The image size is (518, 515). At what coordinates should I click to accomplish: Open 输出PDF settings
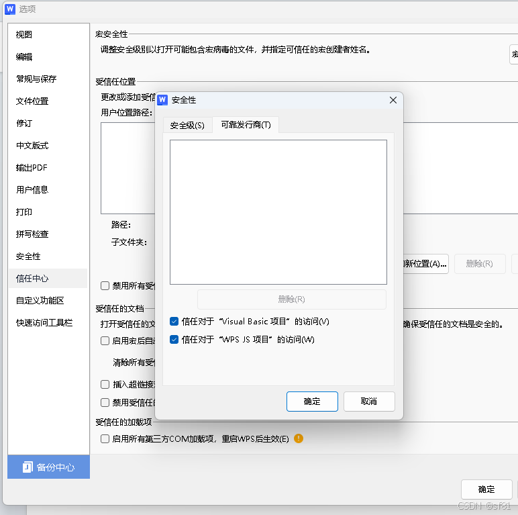pos(48,167)
